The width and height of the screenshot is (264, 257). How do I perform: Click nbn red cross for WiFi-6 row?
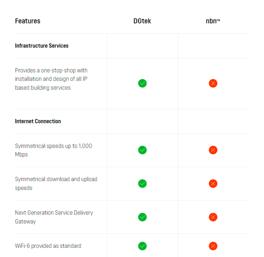pyautogui.click(x=213, y=246)
